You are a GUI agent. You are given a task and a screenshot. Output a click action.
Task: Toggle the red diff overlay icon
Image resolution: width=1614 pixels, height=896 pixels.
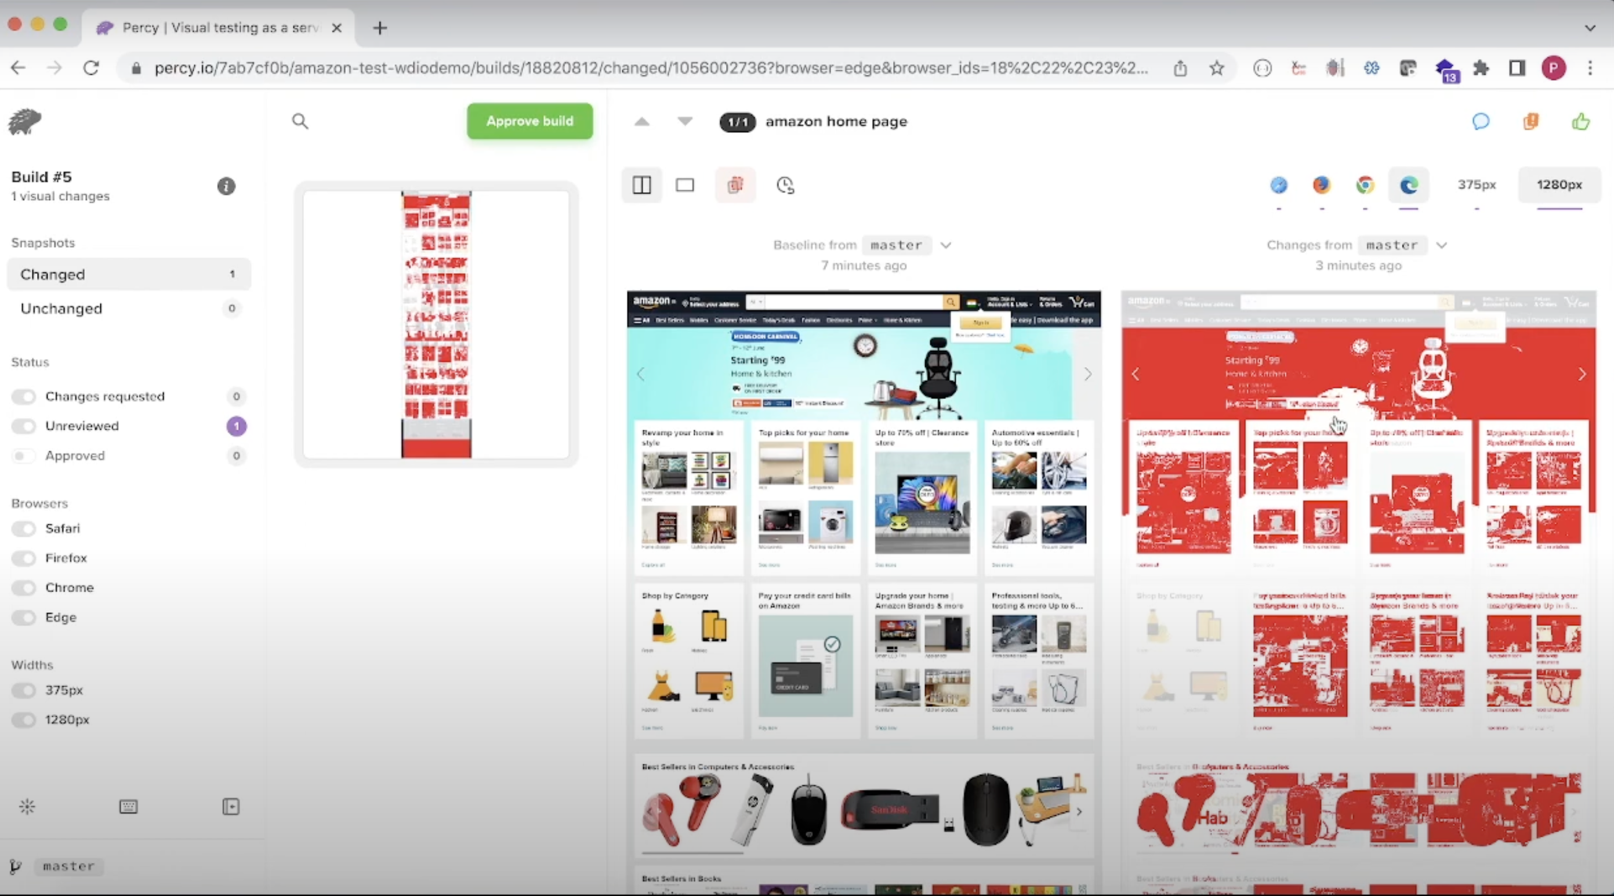point(735,185)
